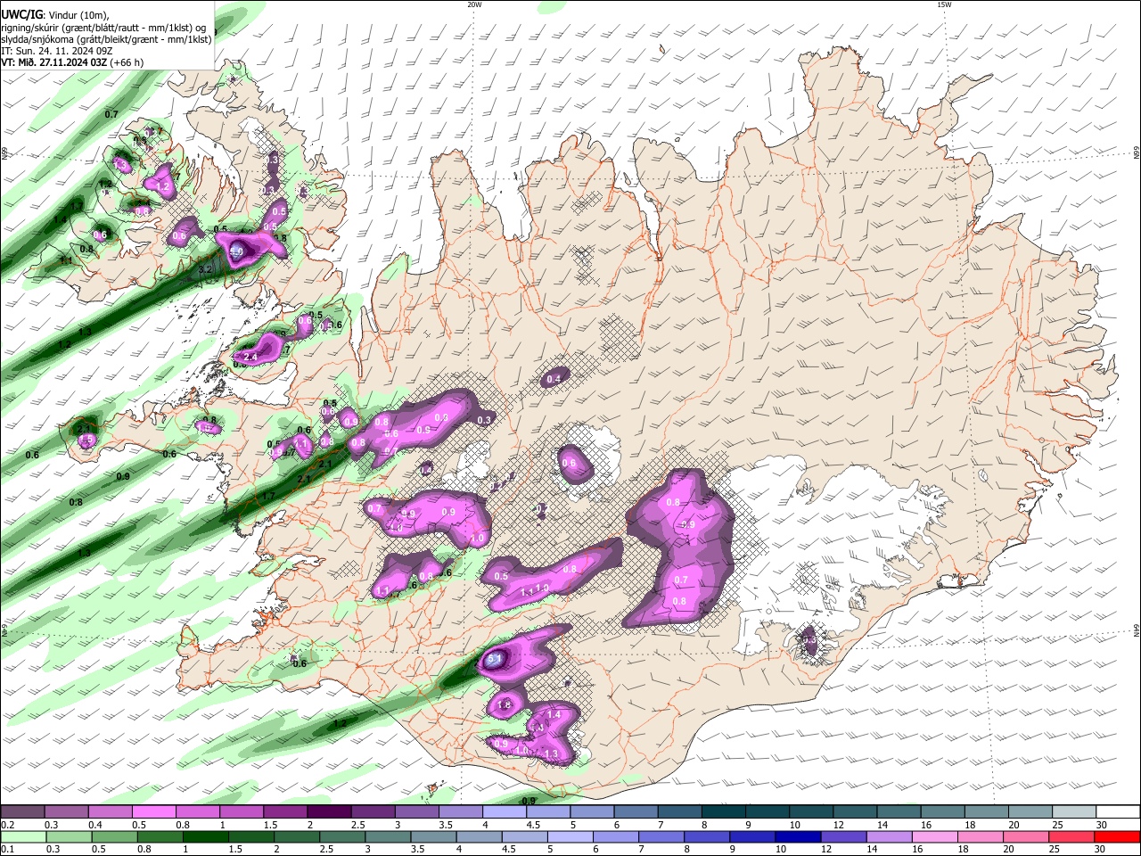Click the 'VT: Mið. 27.11.2024 03Z (+66 h)' line
The width and height of the screenshot is (1141, 856).
click(x=71, y=62)
